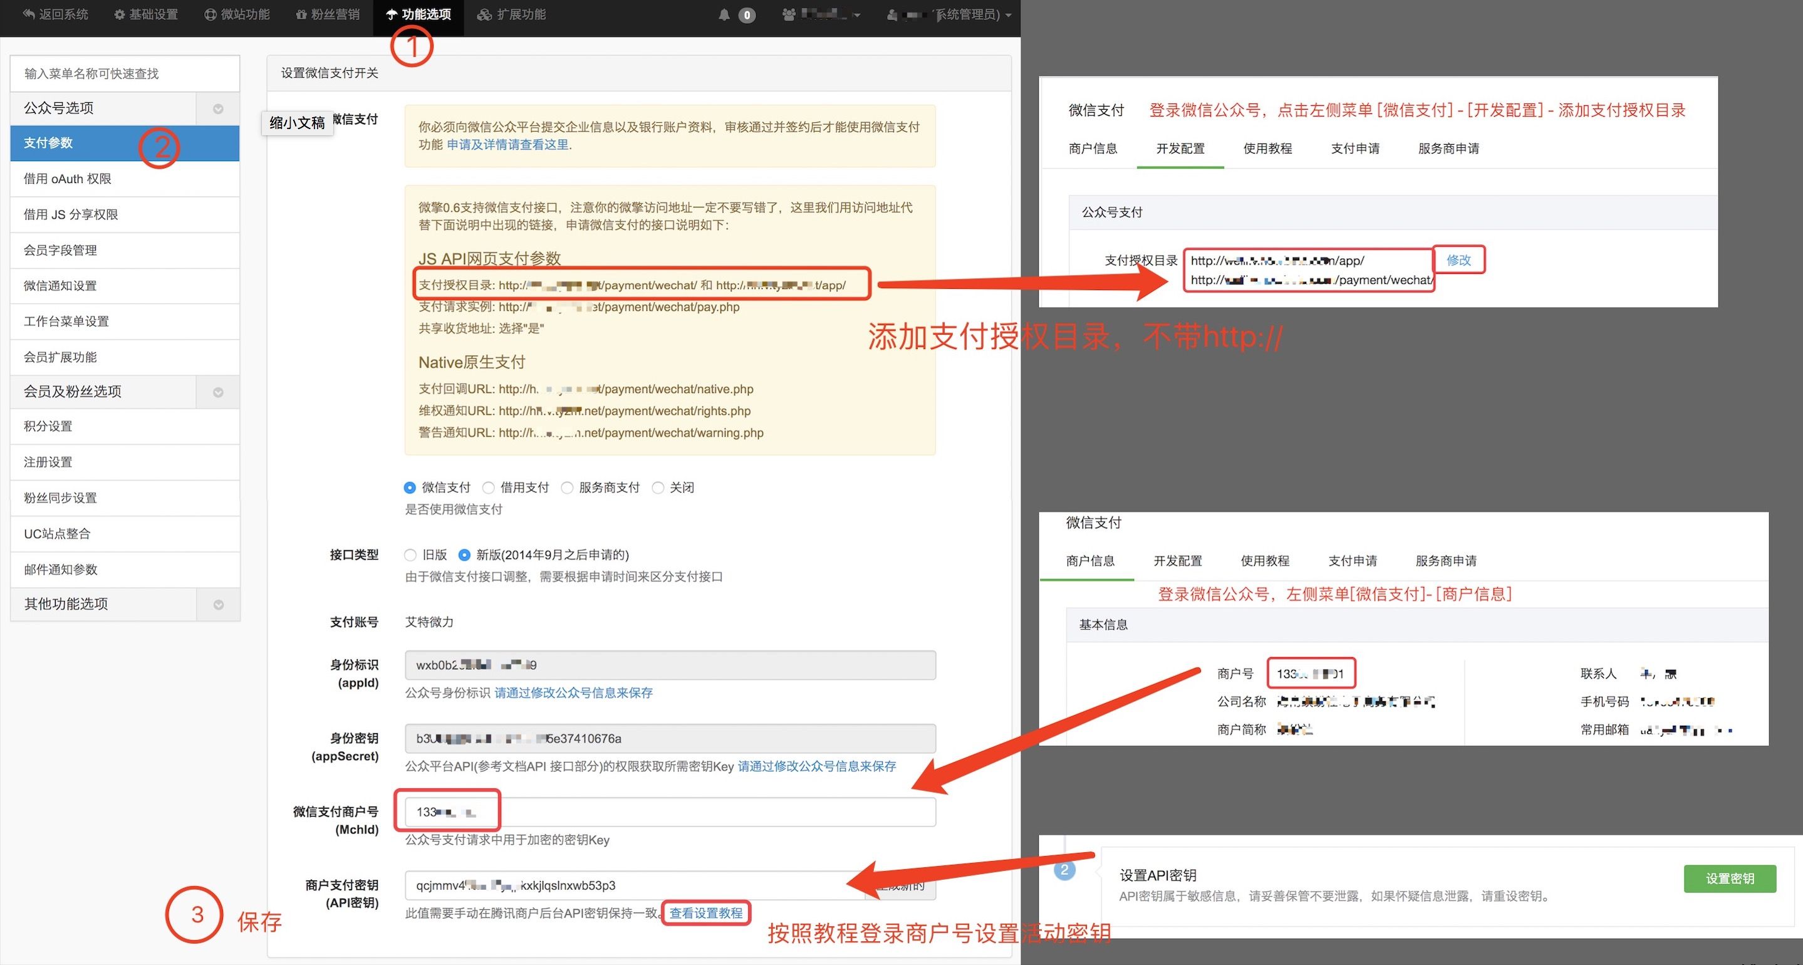Screen dimensions: 1803x965
Task: Switch to the 支付申请 tab
Action: [x=1355, y=148]
